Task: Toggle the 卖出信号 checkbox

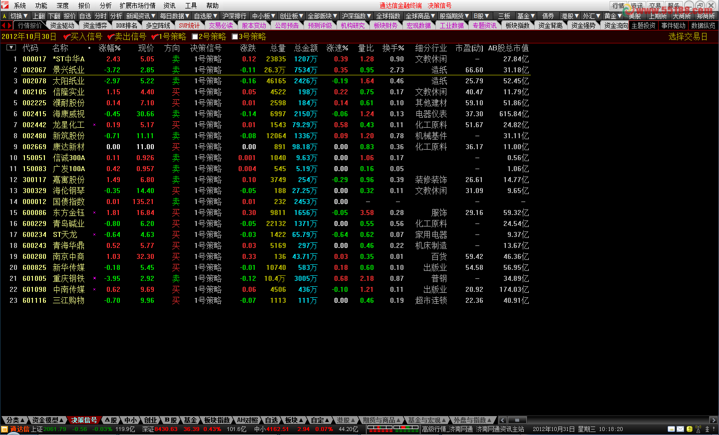Action: pyautogui.click(x=111, y=37)
